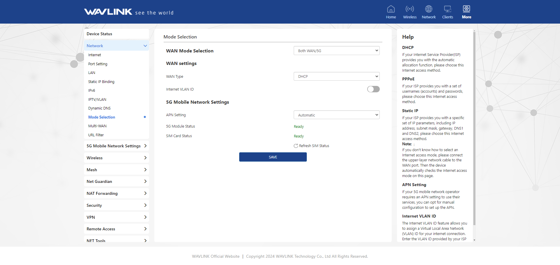Click the WAVLINK logo
Viewport: 560px width, 265px height.
tap(108, 12)
